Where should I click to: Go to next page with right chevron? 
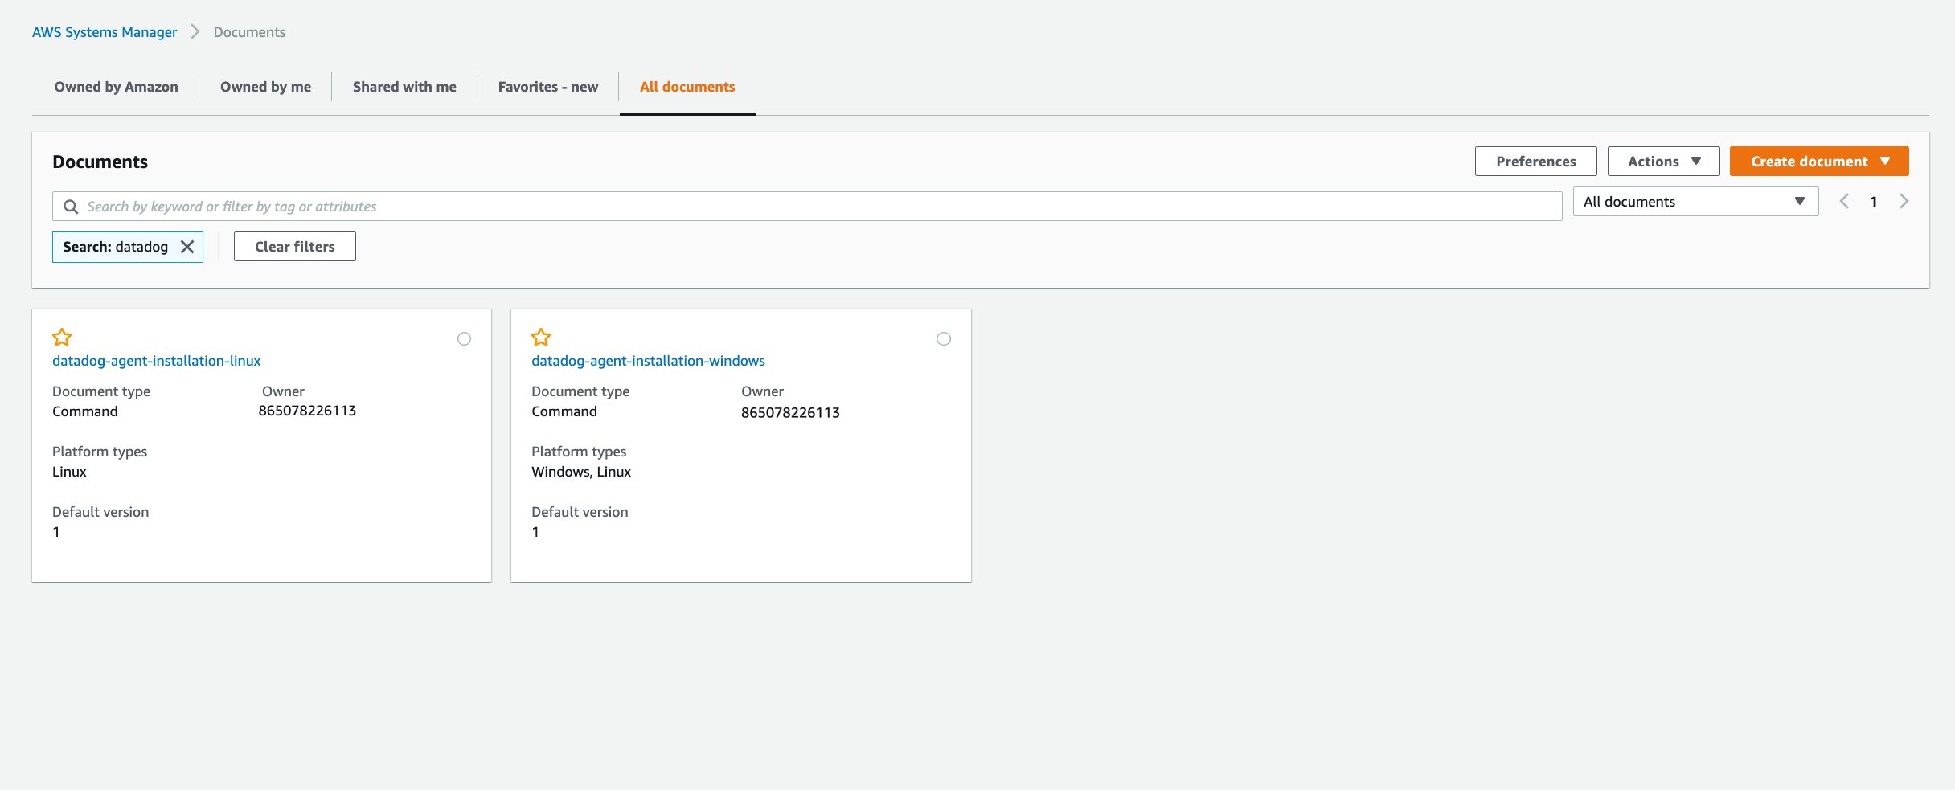[1904, 201]
